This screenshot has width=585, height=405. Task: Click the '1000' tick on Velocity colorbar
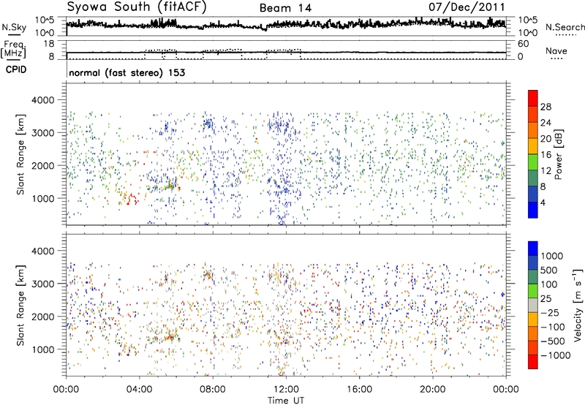click(x=552, y=256)
